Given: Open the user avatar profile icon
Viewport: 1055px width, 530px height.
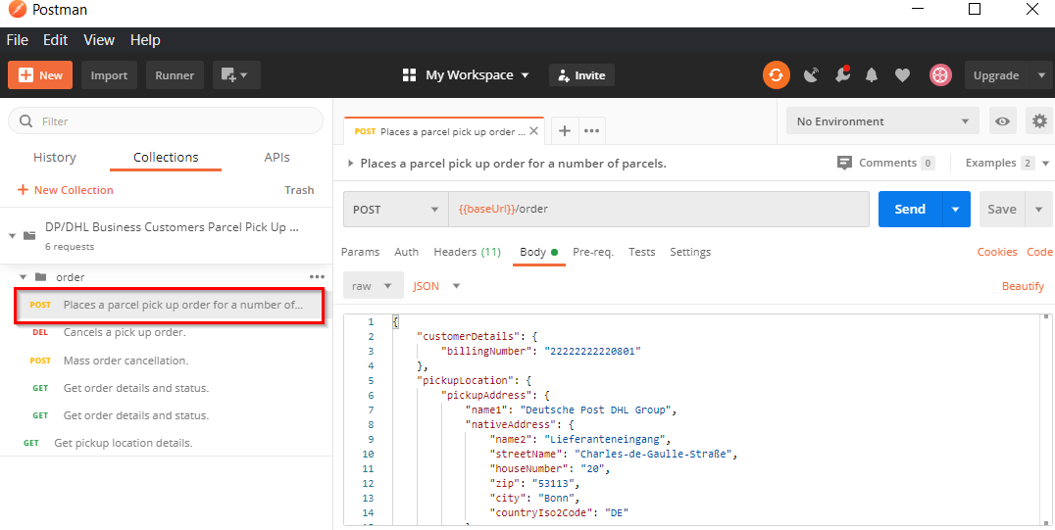Looking at the screenshot, I should (940, 75).
